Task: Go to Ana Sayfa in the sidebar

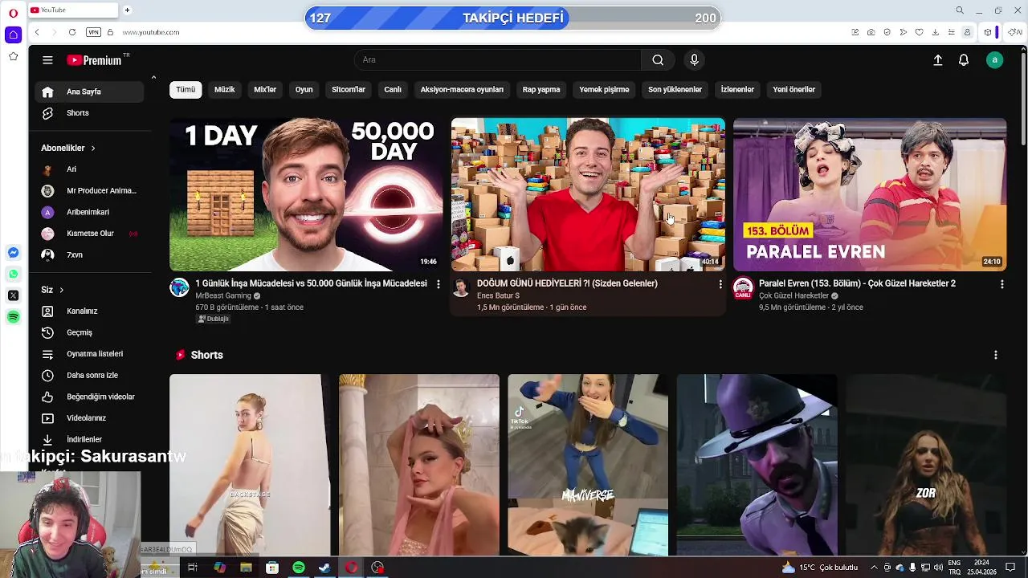Action: 89,92
